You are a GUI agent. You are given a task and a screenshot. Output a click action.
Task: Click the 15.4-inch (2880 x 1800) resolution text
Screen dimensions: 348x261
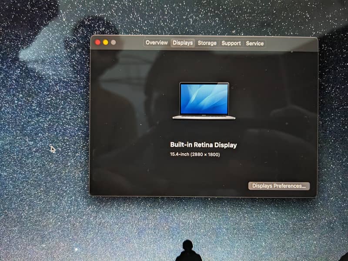click(x=194, y=155)
